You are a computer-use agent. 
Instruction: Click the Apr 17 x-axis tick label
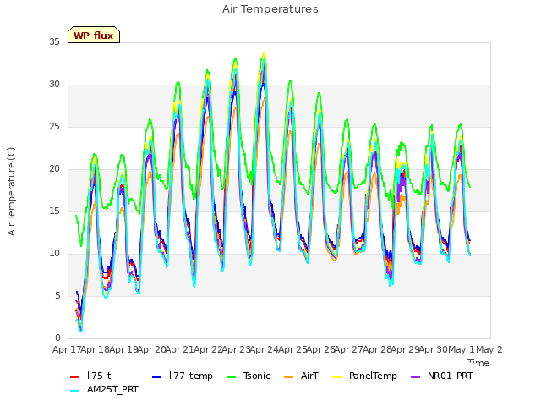point(67,349)
